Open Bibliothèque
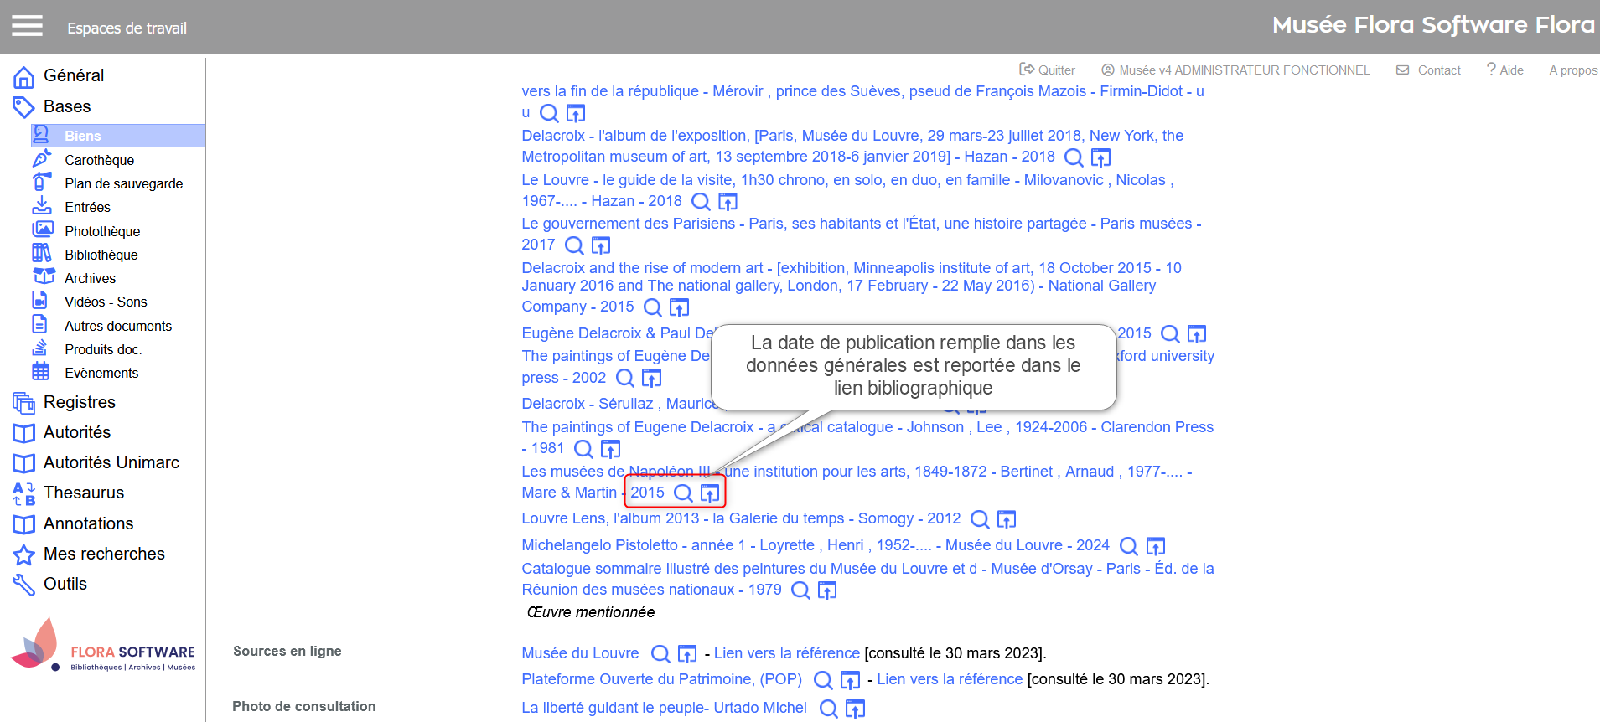Image resolution: width=1600 pixels, height=722 pixels. 101,255
